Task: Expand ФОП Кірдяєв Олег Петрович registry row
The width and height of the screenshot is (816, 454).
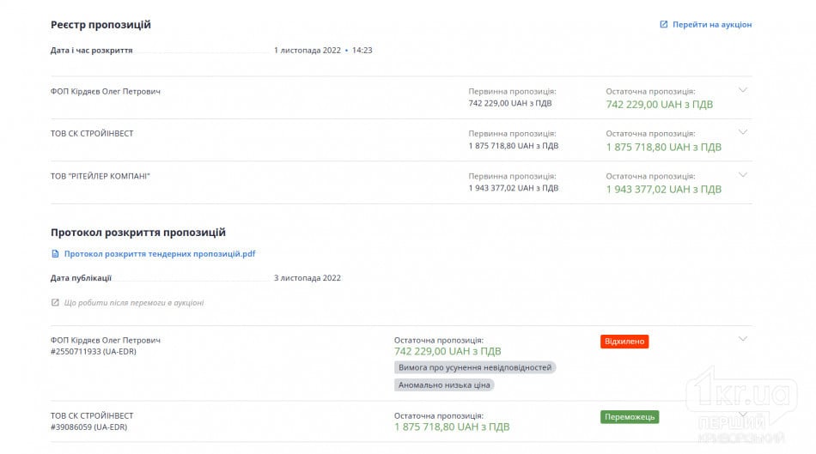Action: [x=743, y=90]
